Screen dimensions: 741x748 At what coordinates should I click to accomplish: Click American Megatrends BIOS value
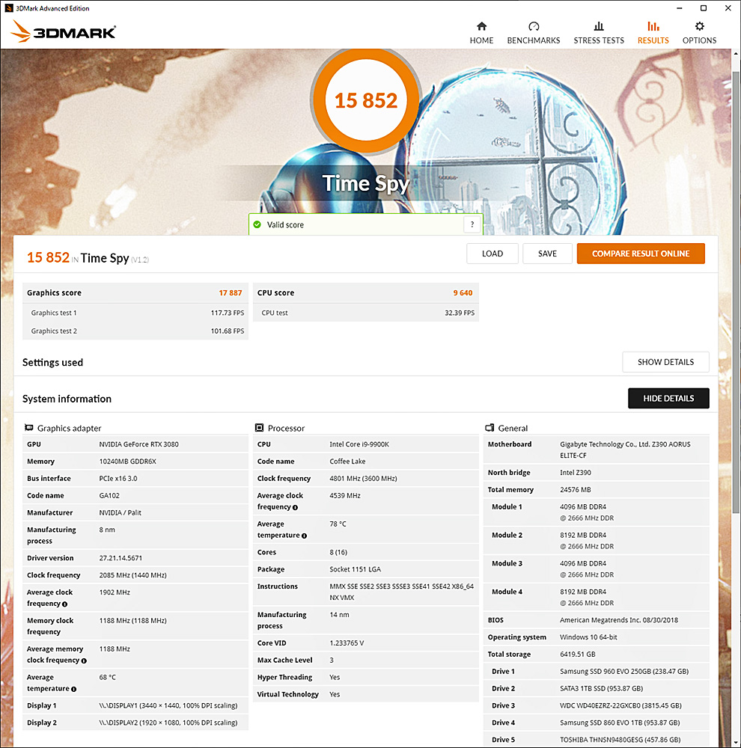tap(619, 620)
